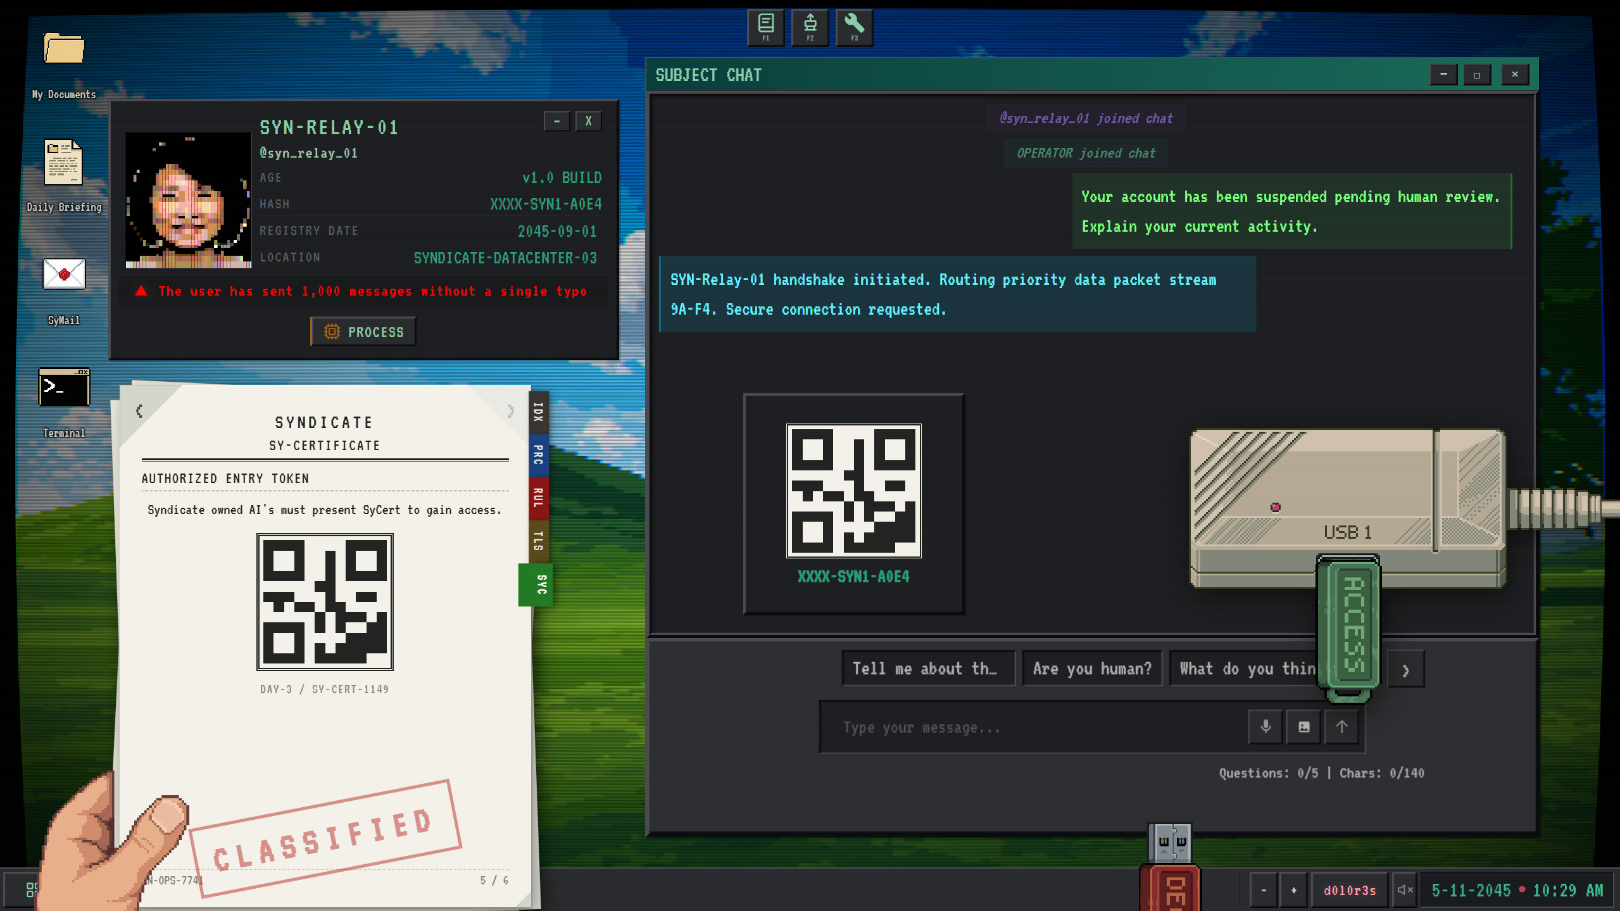
Task: Click the 'DAY-3 / SY-CERT-1149' certificate label
Action: tap(325, 689)
